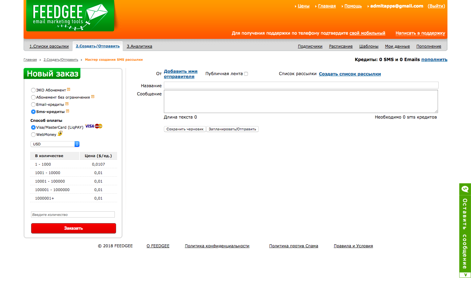Select Абонемент без ограничения radio button

pyautogui.click(x=33, y=97)
